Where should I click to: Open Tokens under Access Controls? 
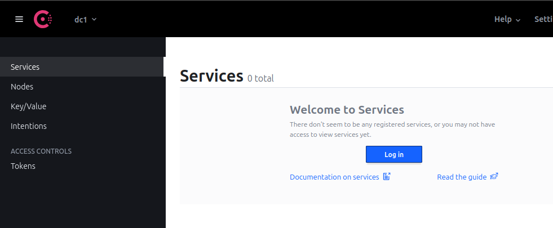tap(82, 166)
